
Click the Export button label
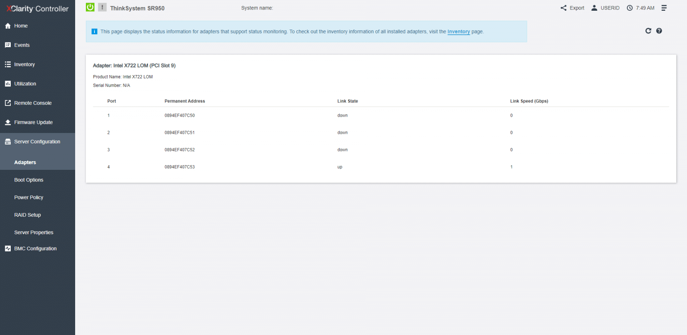[x=577, y=8]
